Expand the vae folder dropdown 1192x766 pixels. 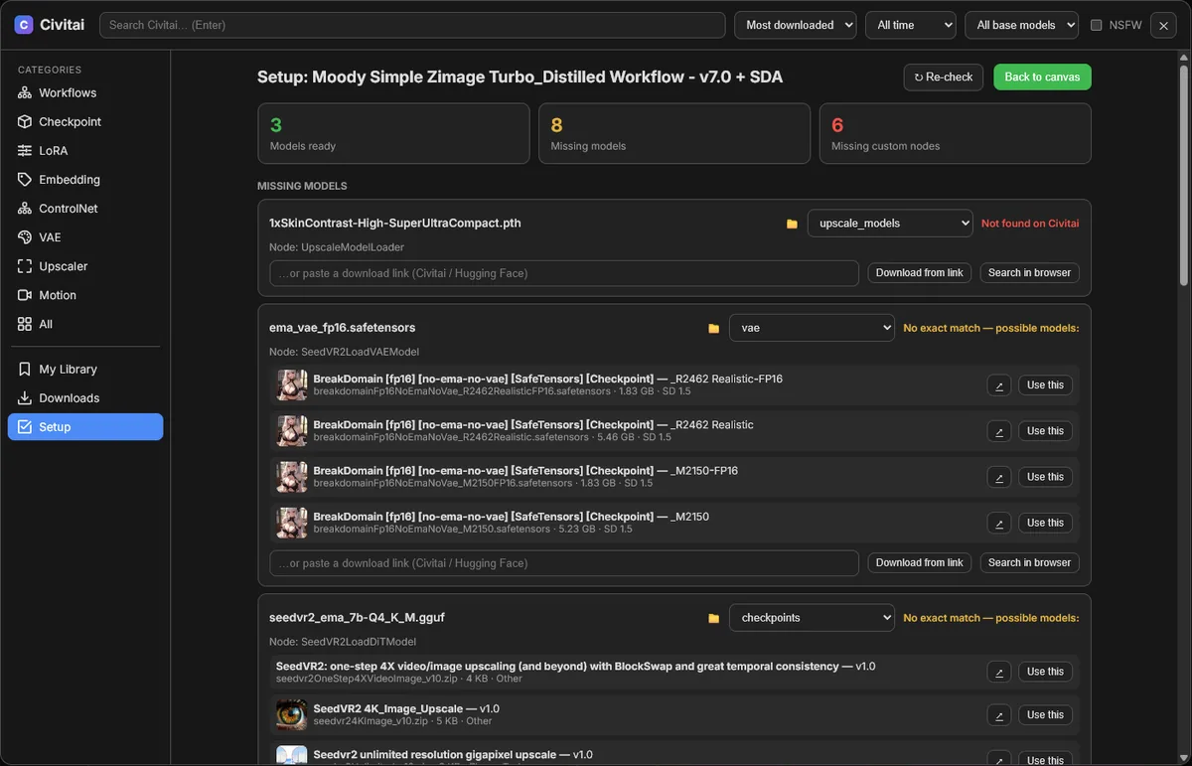point(812,327)
